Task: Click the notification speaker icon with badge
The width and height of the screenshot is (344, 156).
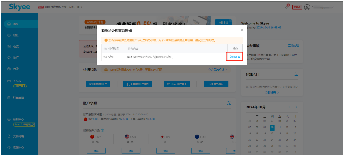Action: (287, 7)
